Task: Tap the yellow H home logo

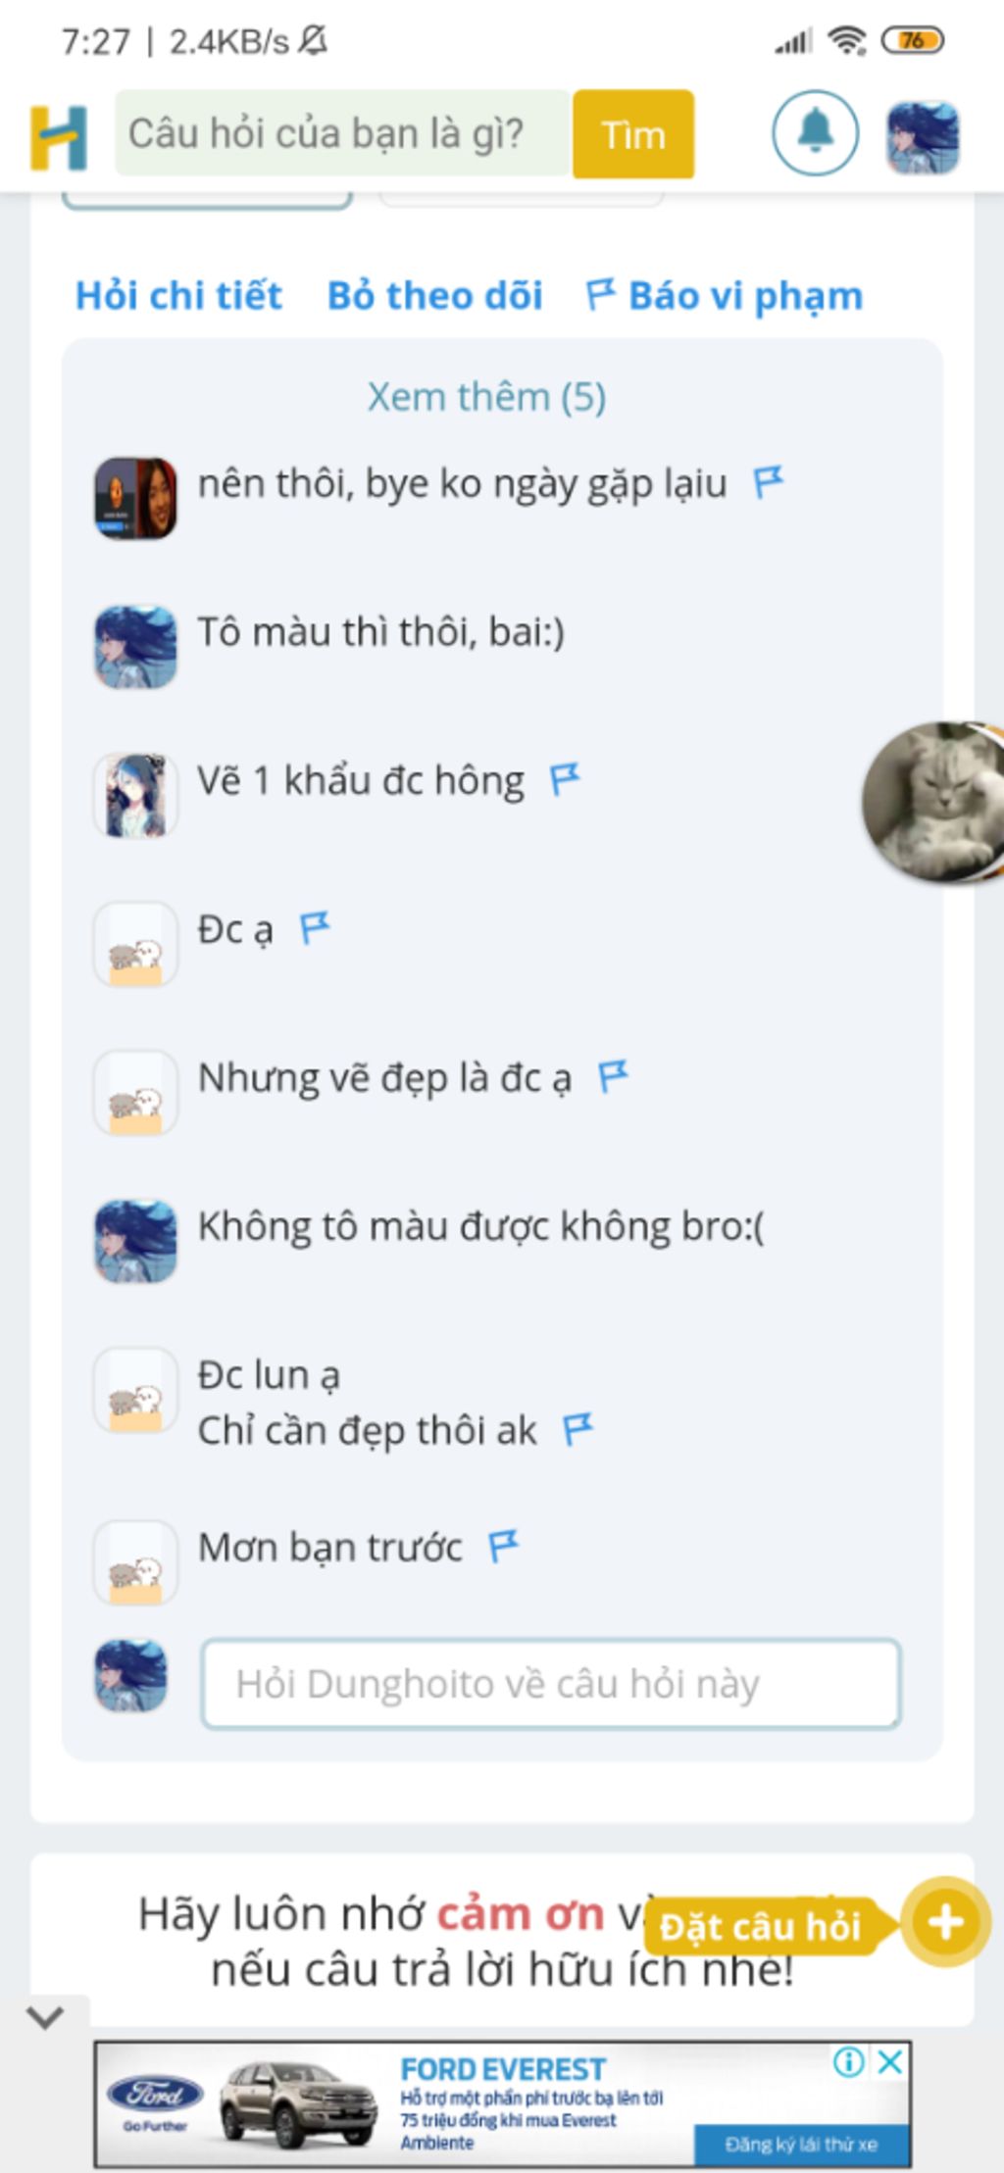Action: (59, 136)
